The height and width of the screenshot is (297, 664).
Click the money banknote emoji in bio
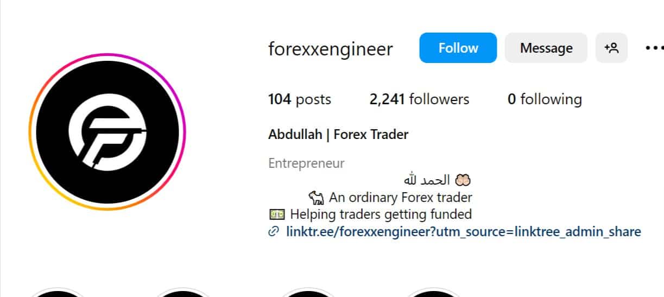277,214
